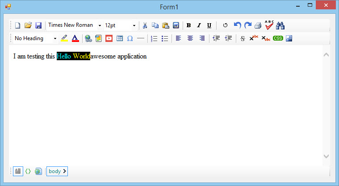Image resolution: width=339 pixels, height=186 pixels.
Task: Redo the last action
Action: (248, 25)
